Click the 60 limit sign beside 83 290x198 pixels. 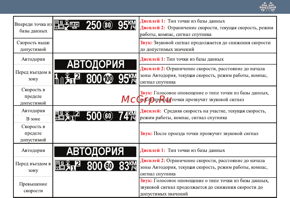109,165
